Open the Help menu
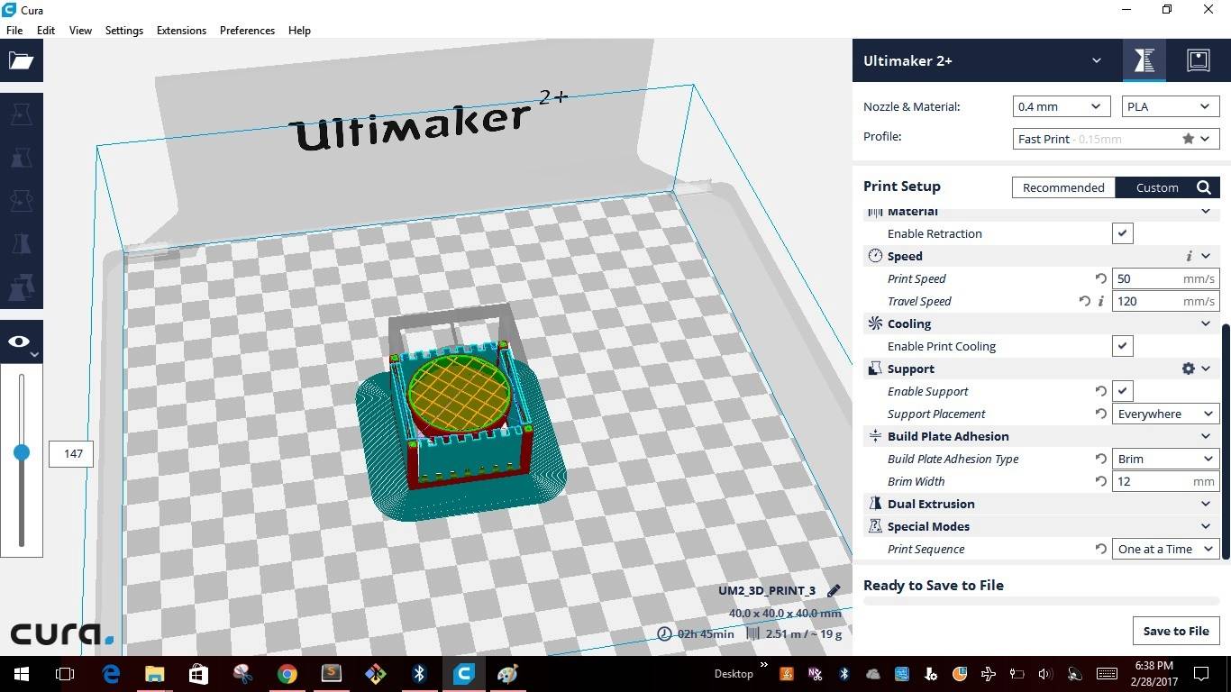 coord(299,30)
